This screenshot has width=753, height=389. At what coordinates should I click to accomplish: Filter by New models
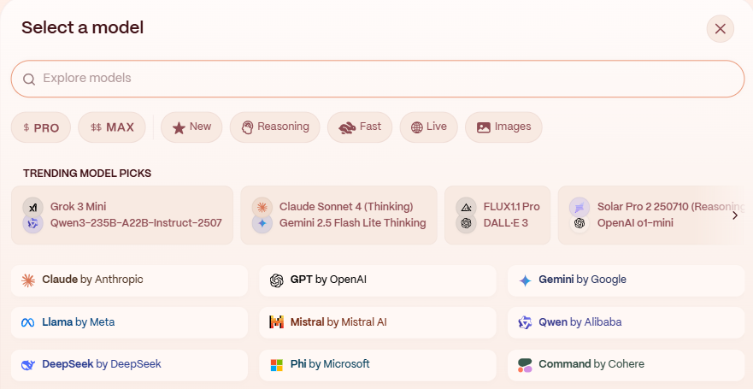[x=191, y=127]
